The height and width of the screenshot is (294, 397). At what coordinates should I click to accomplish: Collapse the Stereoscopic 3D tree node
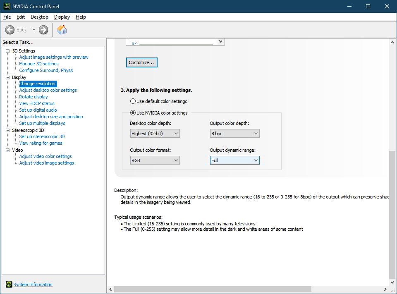click(x=7, y=130)
